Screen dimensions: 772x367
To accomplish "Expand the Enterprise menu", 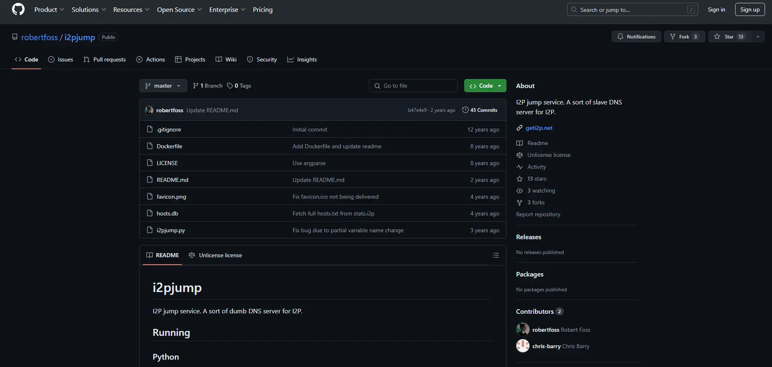I will [x=227, y=9].
